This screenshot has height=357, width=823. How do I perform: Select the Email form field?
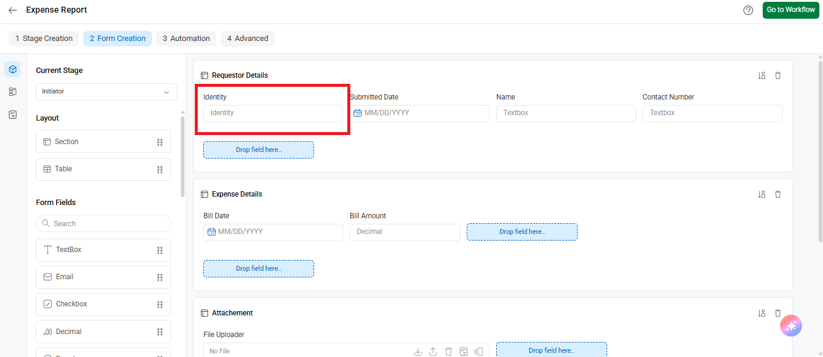tap(103, 277)
